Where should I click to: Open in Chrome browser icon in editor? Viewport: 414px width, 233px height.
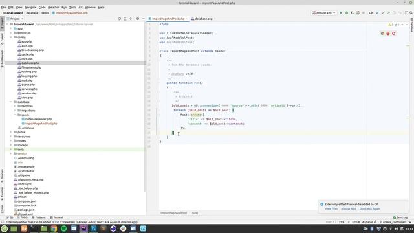point(382,33)
